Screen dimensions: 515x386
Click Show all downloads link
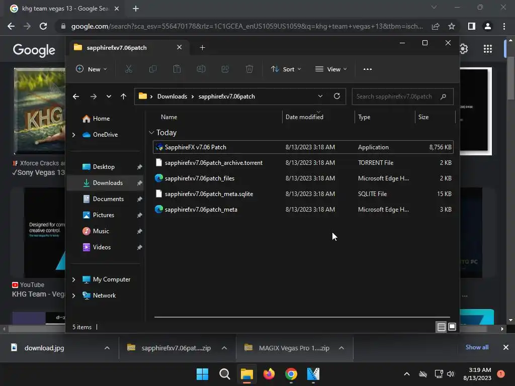point(477,347)
